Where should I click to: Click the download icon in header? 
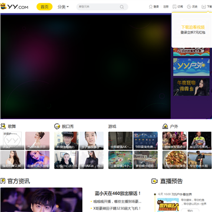[204, 7]
